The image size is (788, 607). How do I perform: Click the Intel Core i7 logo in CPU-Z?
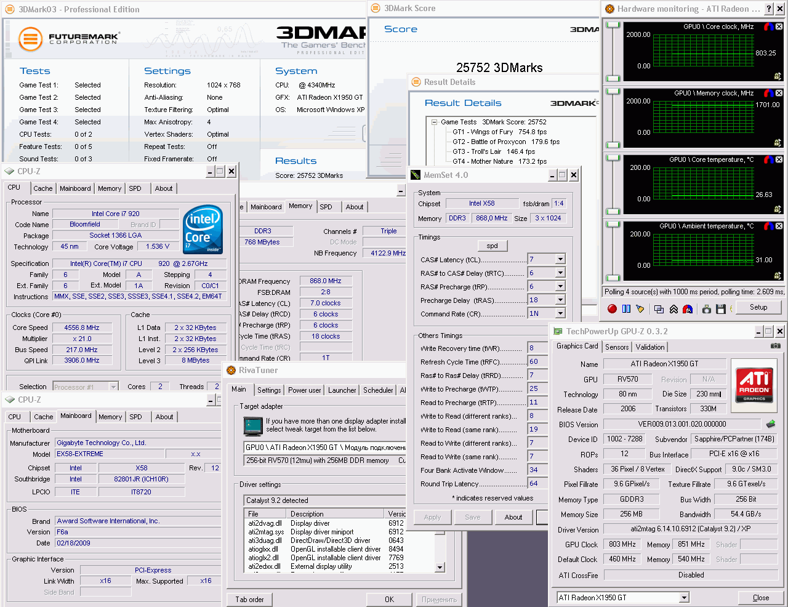pyautogui.click(x=203, y=229)
